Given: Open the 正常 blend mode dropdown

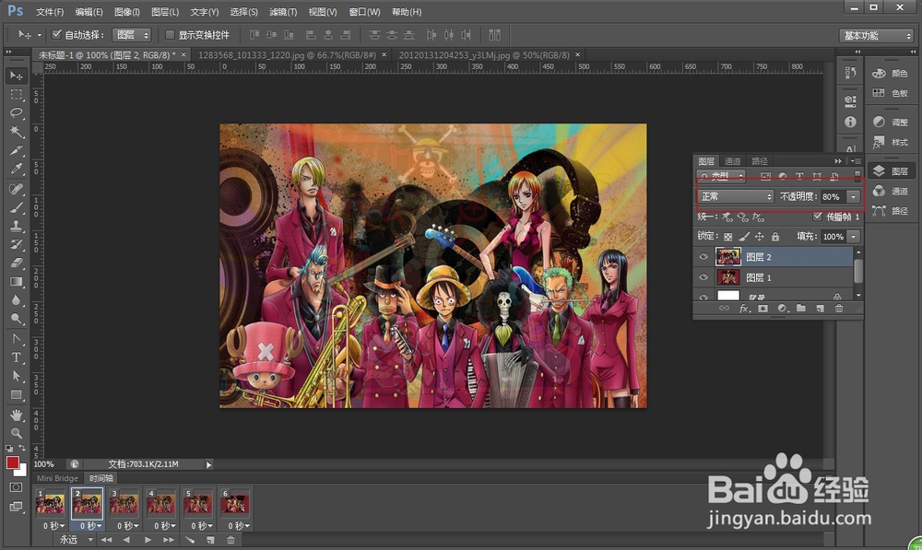Looking at the screenshot, I should point(736,196).
